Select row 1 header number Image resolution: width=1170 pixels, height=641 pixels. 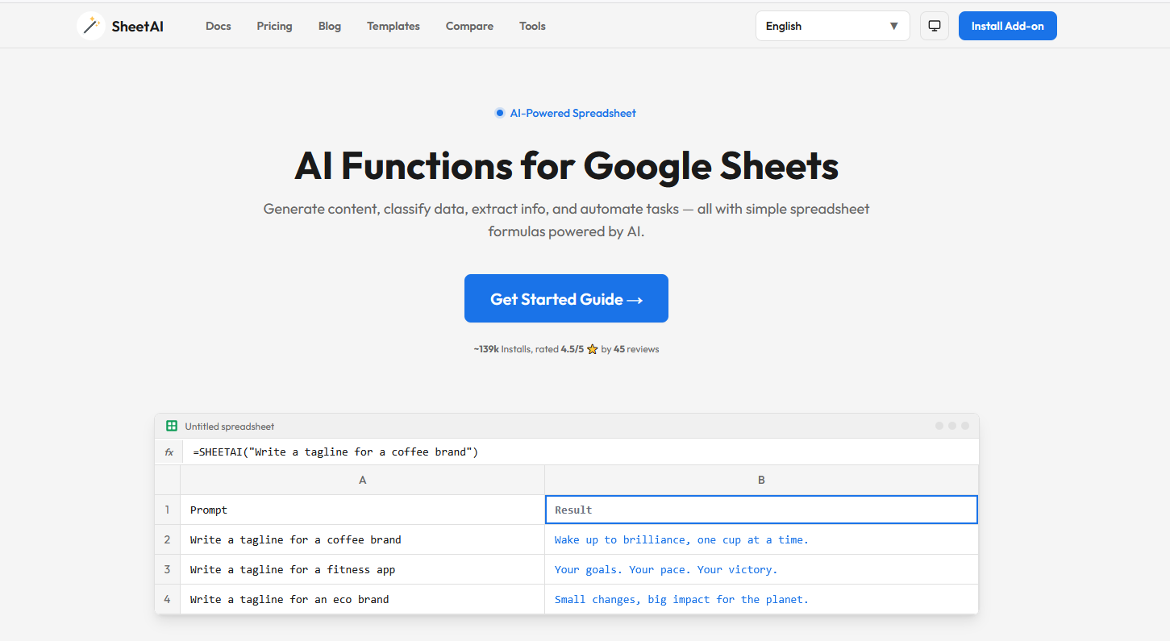pos(168,510)
